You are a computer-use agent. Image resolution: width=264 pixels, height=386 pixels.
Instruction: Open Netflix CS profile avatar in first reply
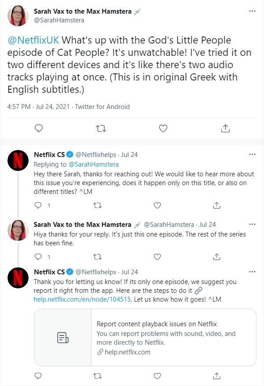[19, 161]
